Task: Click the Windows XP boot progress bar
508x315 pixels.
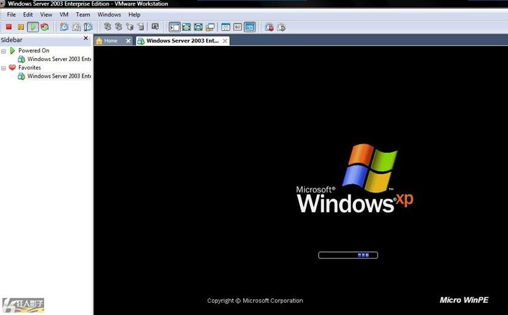Action: pos(348,255)
